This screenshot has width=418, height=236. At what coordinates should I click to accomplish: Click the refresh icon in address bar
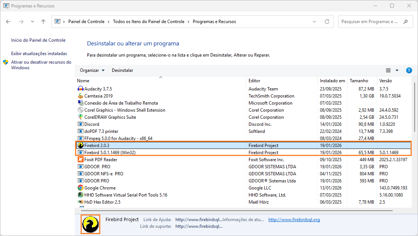click(327, 22)
